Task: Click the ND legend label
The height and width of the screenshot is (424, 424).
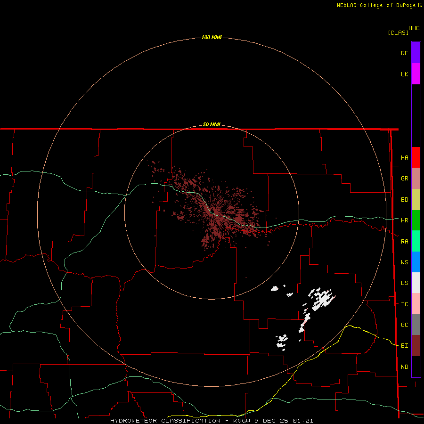Action: (x=404, y=367)
